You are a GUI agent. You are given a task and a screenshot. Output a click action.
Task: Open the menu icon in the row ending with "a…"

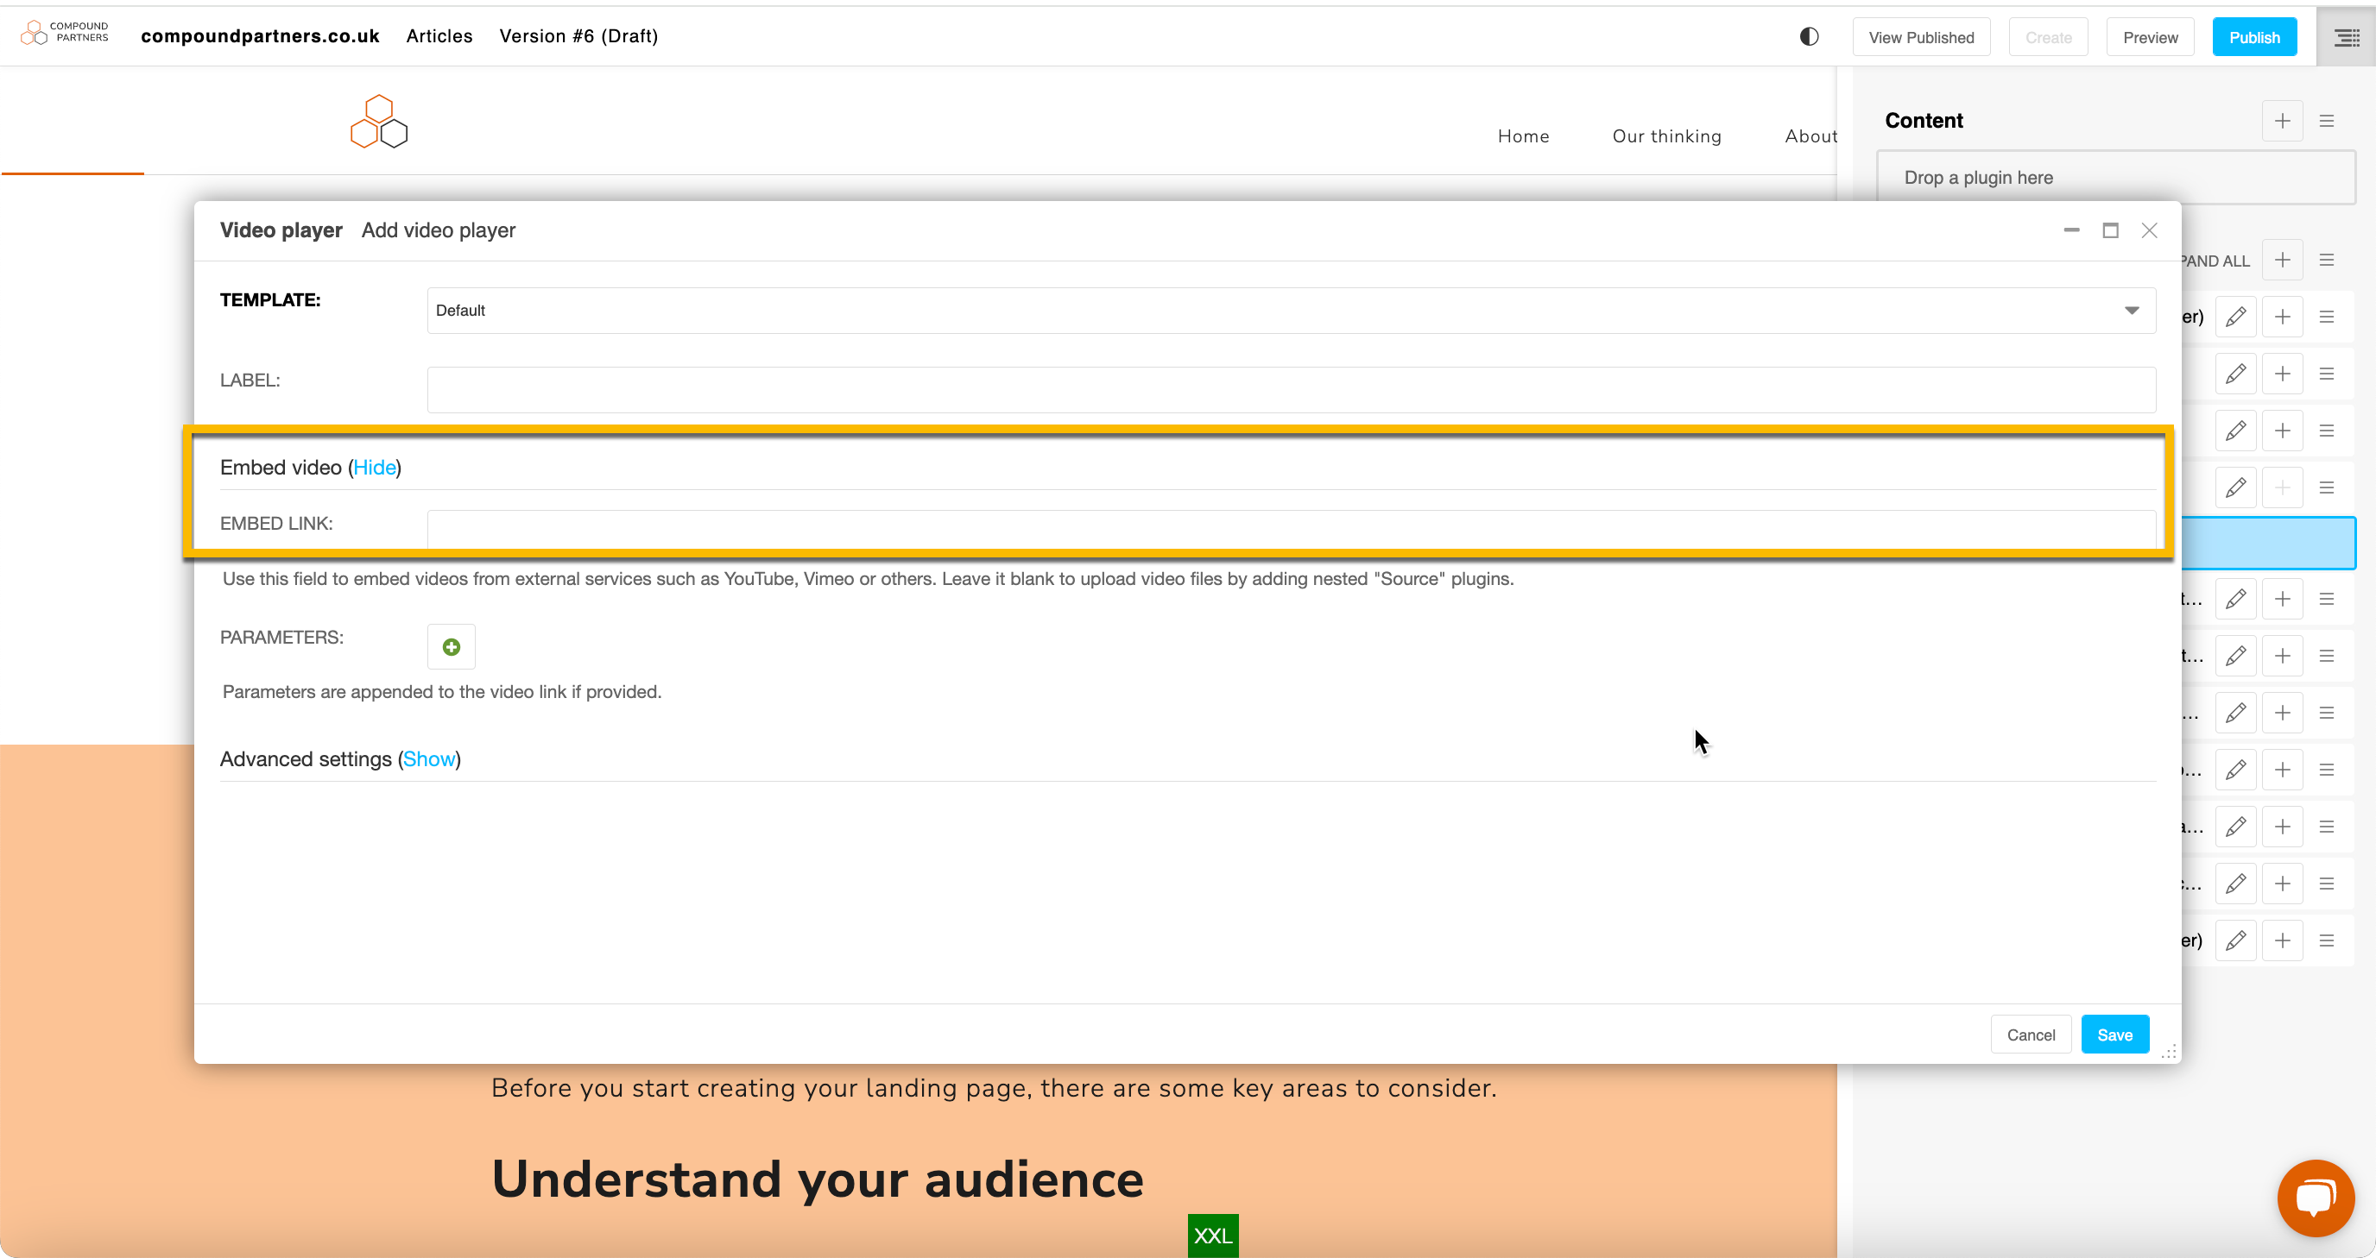pyautogui.click(x=2326, y=827)
